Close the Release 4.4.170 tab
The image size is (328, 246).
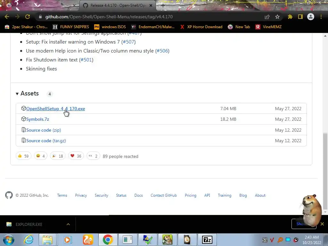point(151,5)
